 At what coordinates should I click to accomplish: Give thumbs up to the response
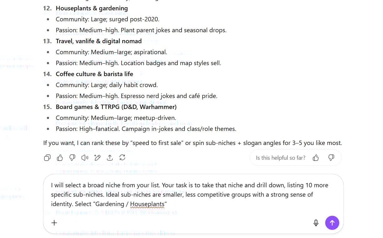pyautogui.click(x=60, y=158)
